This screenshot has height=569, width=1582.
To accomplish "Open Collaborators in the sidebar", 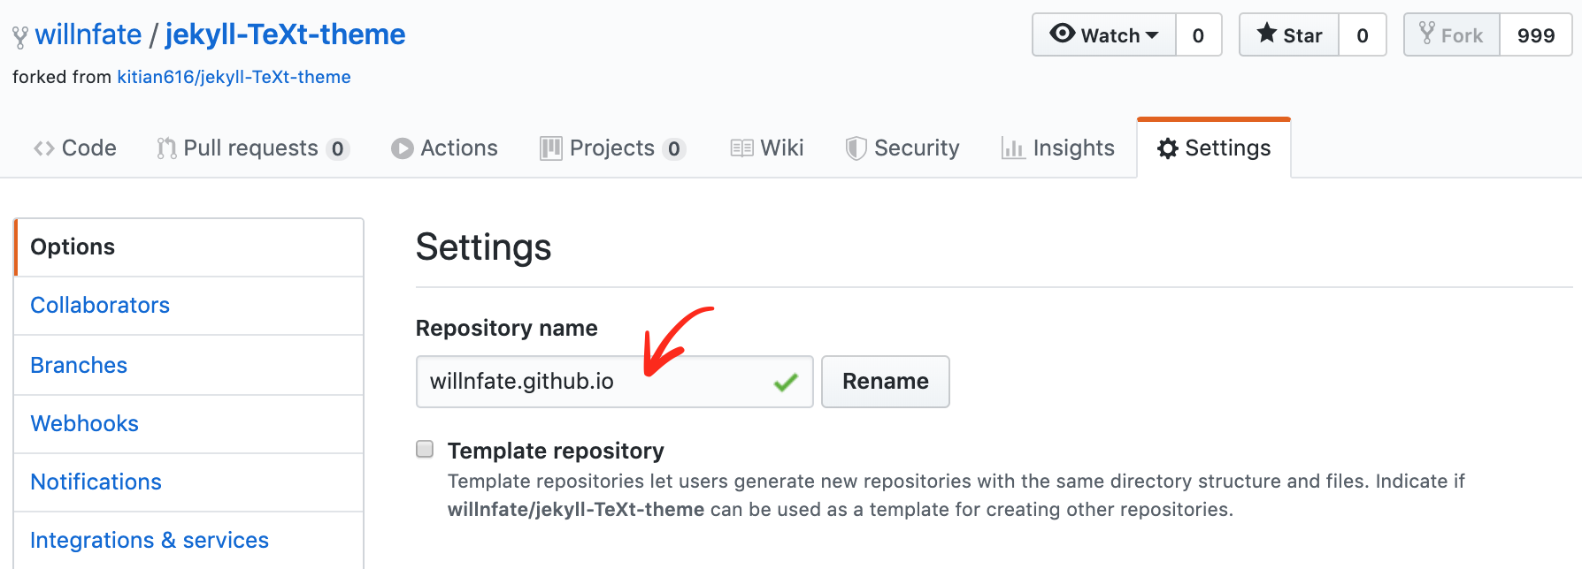I will click(x=188, y=306).
